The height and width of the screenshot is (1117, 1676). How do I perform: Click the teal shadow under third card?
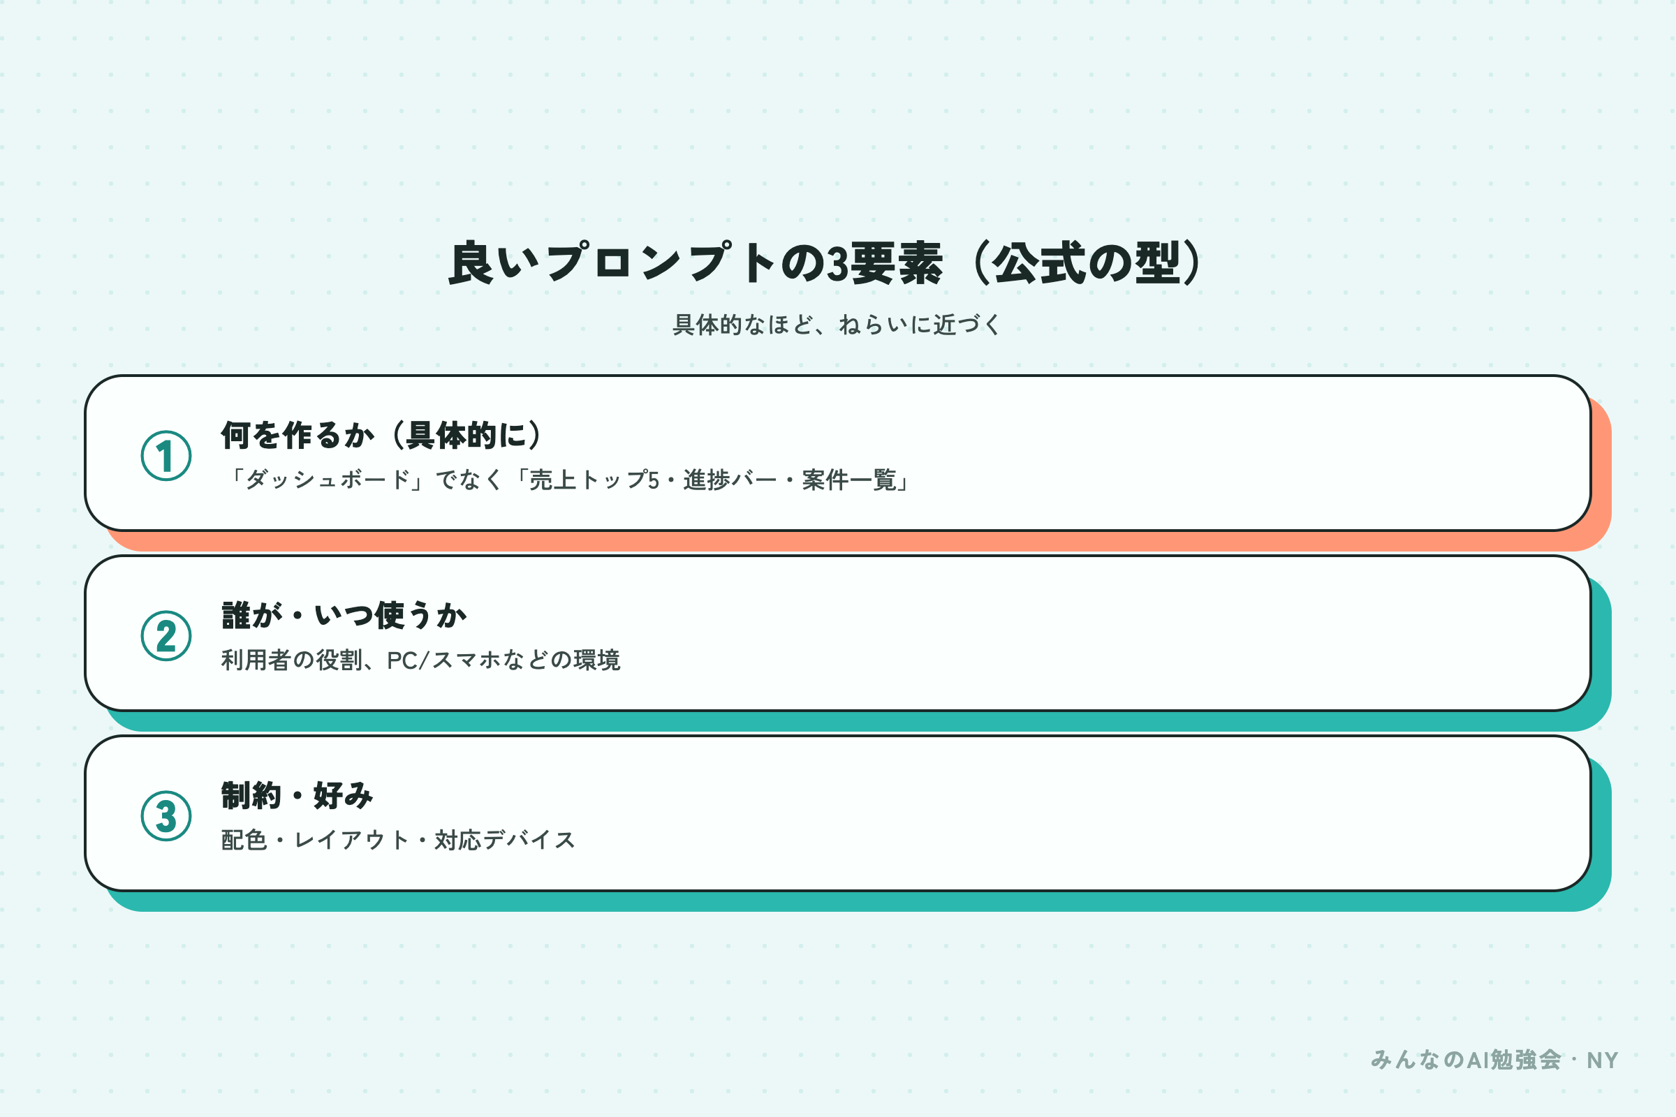pos(855,902)
